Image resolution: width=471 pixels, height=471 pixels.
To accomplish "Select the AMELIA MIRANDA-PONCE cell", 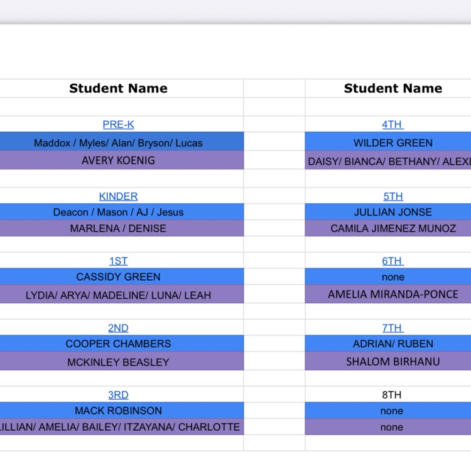I will [x=392, y=295].
